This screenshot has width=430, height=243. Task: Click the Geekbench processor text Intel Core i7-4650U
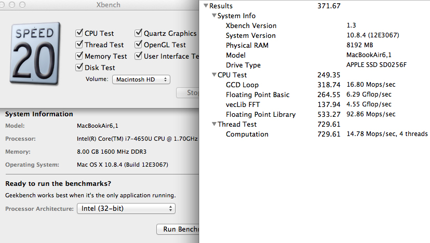pyautogui.click(x=137, y=139)
